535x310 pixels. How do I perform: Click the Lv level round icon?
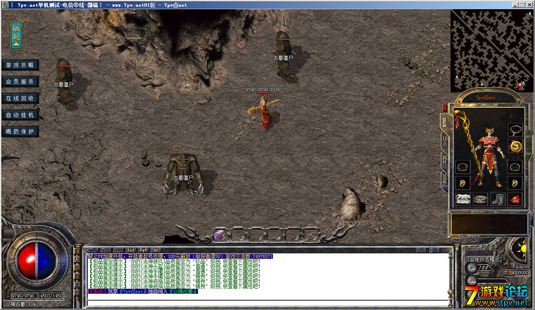[471, 268]
